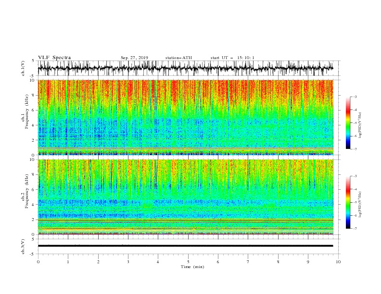The height and width of the screenshot is (294, 381).
Task: Select the date text "Sep. 27, 2019"
Action: point(134,58)
